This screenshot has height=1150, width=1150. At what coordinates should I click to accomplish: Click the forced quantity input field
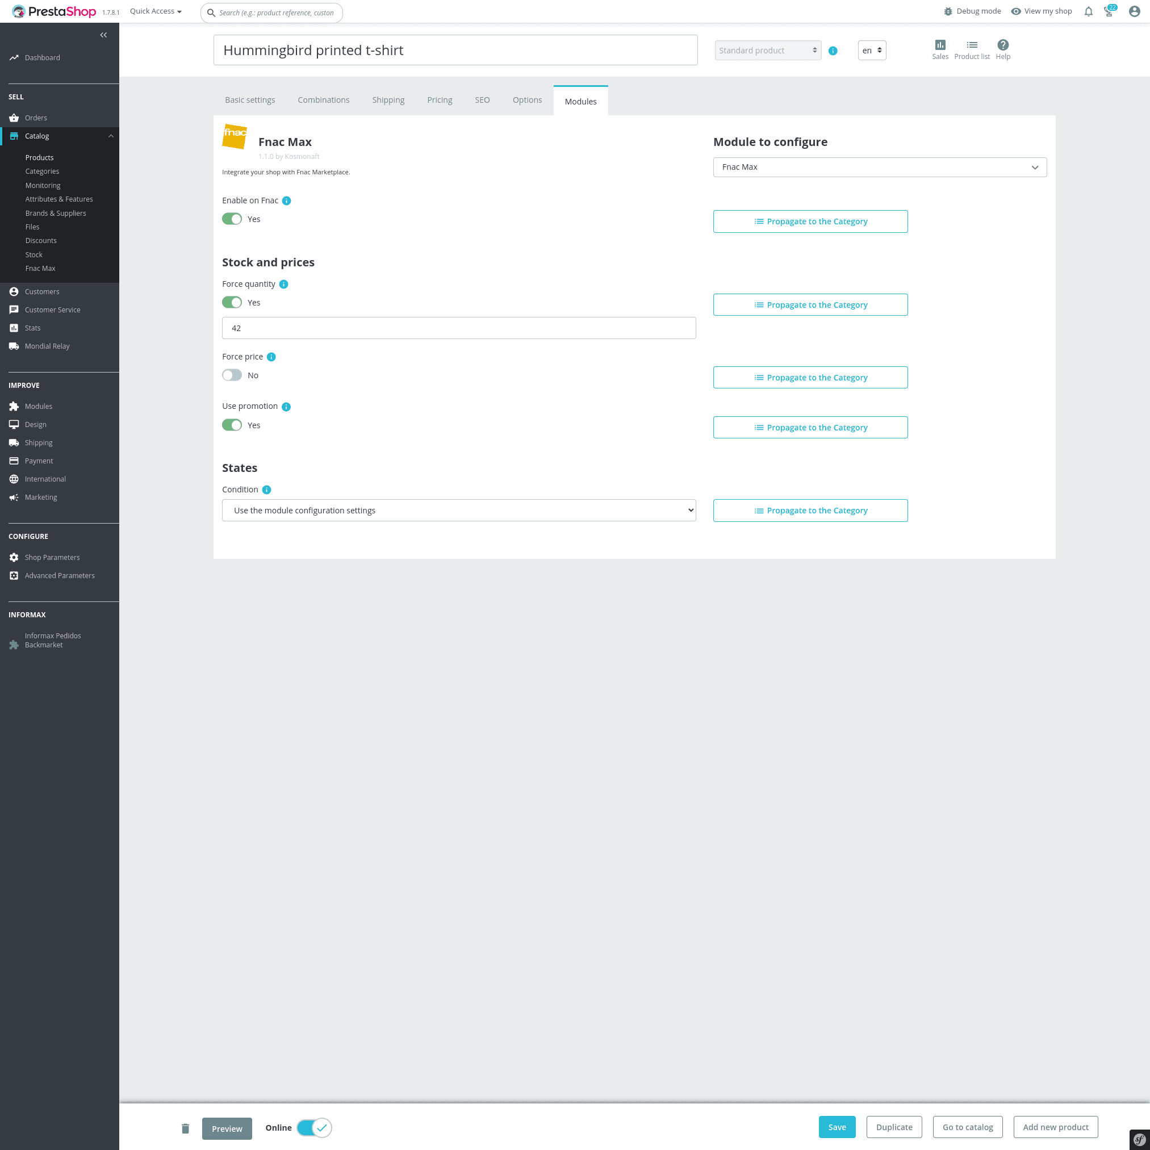point(458,328)
